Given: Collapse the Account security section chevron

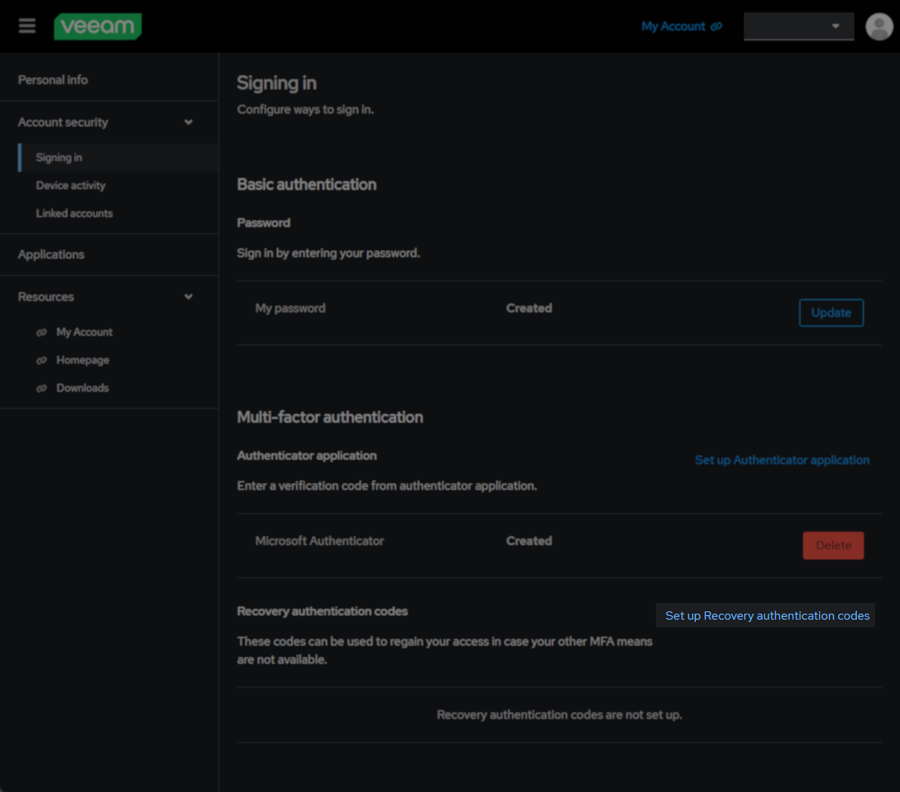Looking at the screenshot, I should pyautogui.click(x=188, y=122).
